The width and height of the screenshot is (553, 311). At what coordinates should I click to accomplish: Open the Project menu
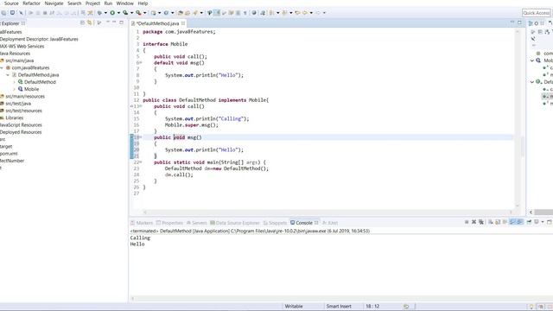tap(92, 3)
